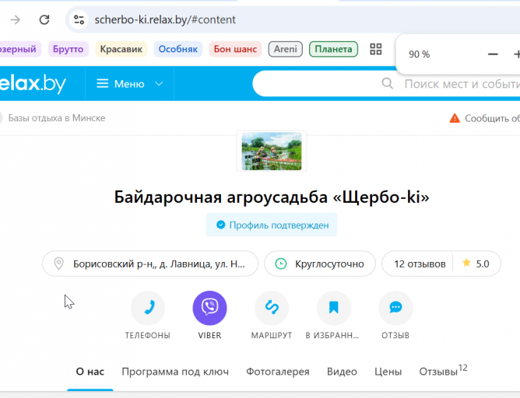
Task: Show phone numbers via ТЕЛЕФОНЫ icon
Action: pyautogui.click(x=148, y=308)
